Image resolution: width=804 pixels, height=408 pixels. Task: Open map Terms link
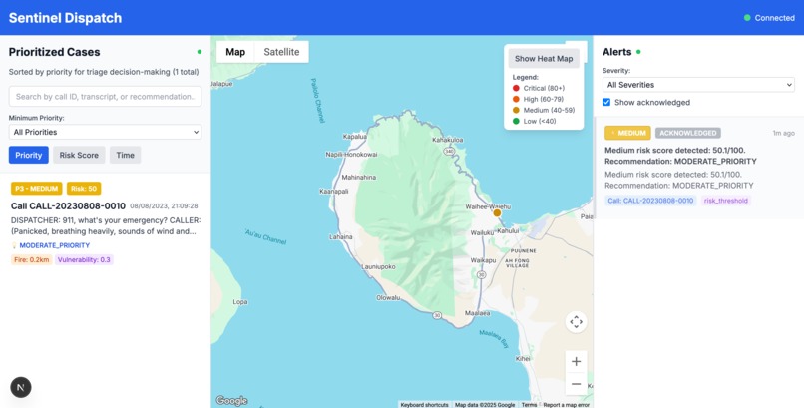(x=529, y=405)
